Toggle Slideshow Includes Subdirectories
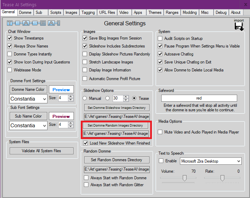250x198 pixels. pos(85,46)
